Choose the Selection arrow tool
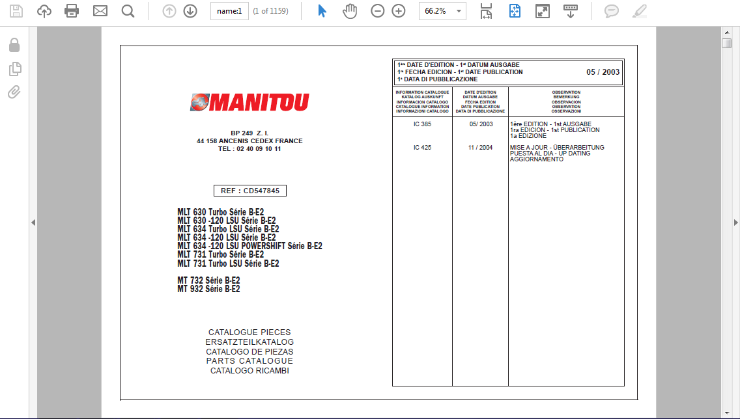Viewport: 740px width, 419px height. point(322,11)
